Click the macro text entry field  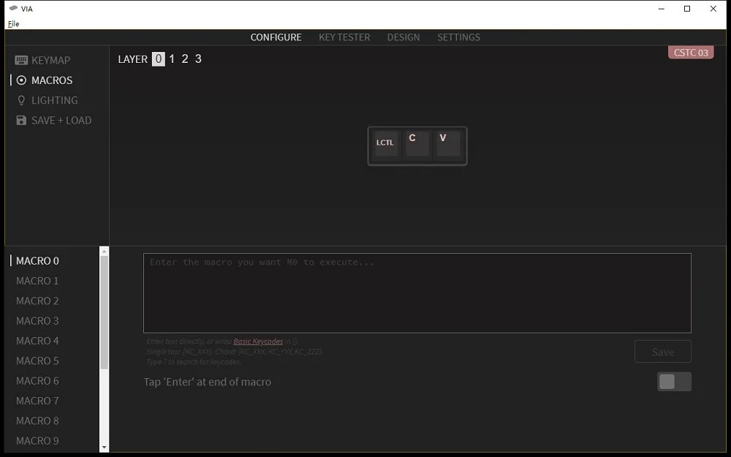tap(417, 292)
